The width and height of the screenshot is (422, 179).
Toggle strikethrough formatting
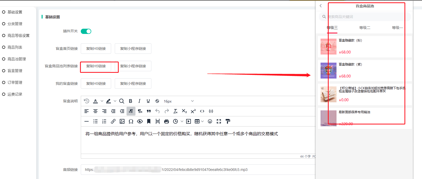click(x=157, y=101)
